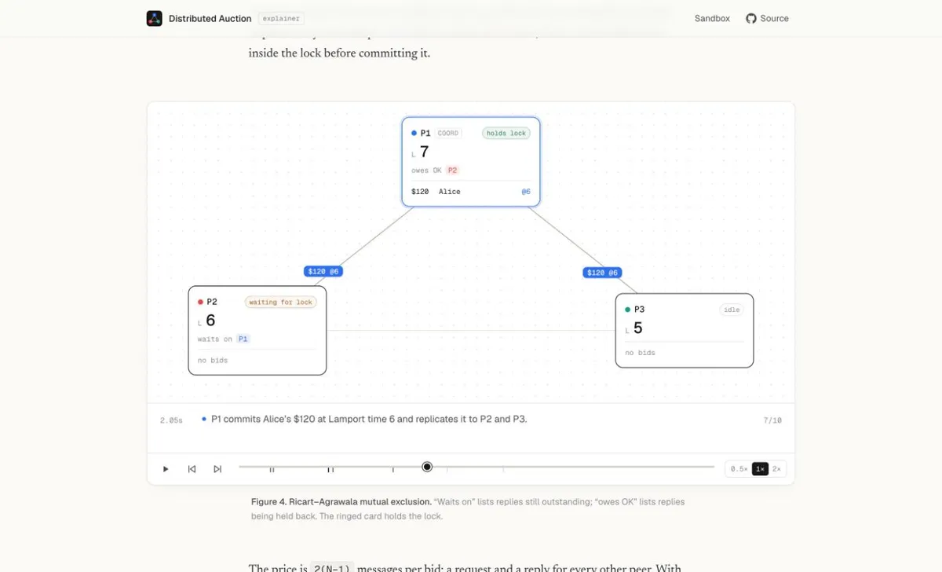This screenshot has width=942, height=572.
Task: Click the GitHub icon beside Source
Action: (751, 18)
